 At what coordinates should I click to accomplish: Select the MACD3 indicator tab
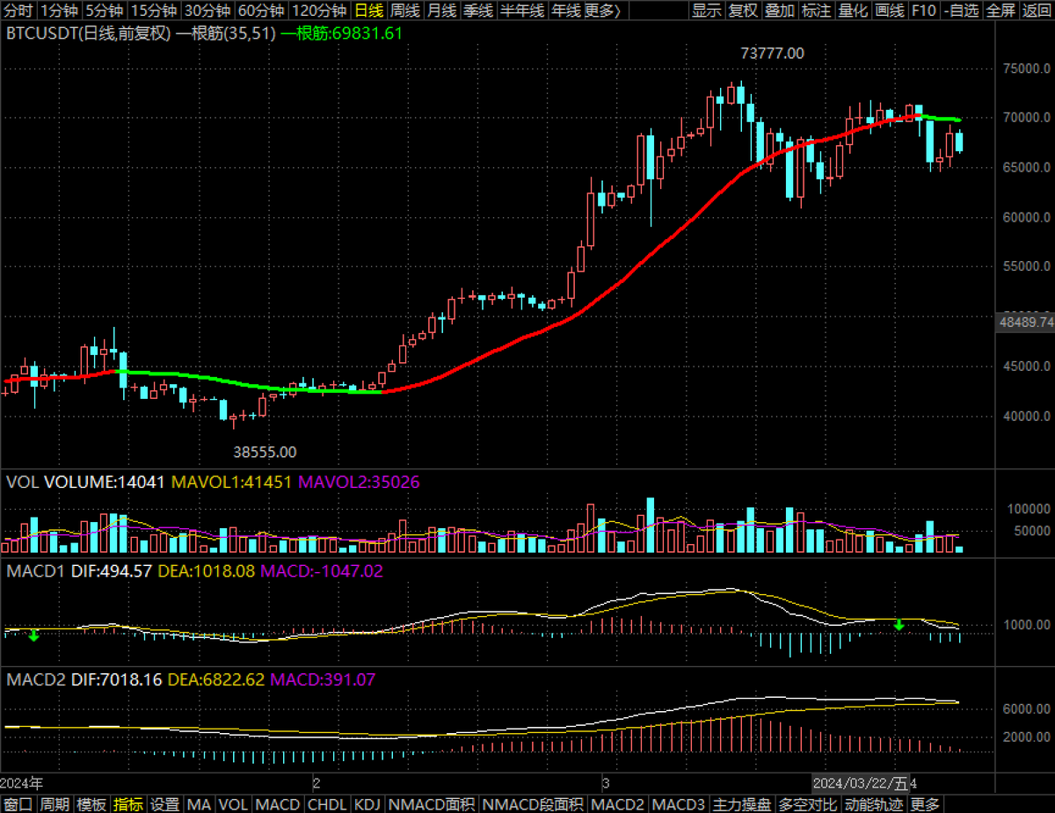(x=679, y=804)
